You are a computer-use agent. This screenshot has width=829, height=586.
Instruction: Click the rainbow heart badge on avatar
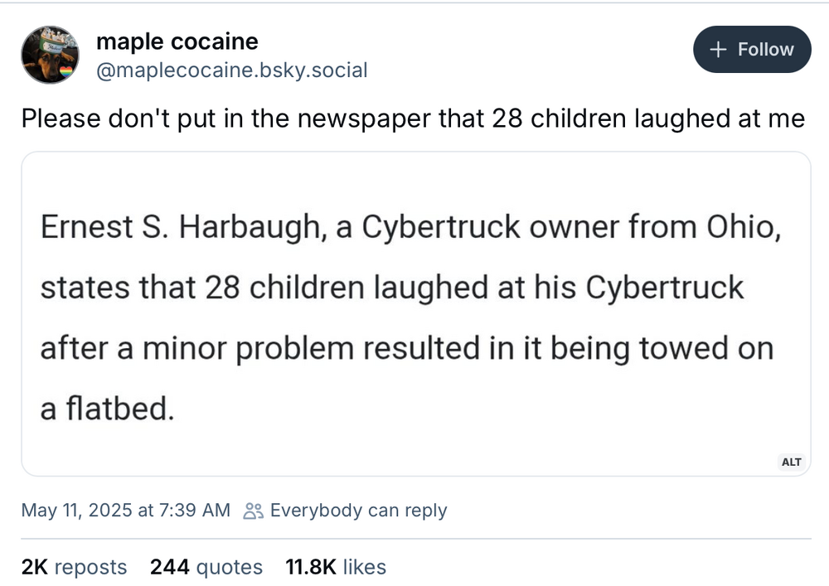pos(67,73)
